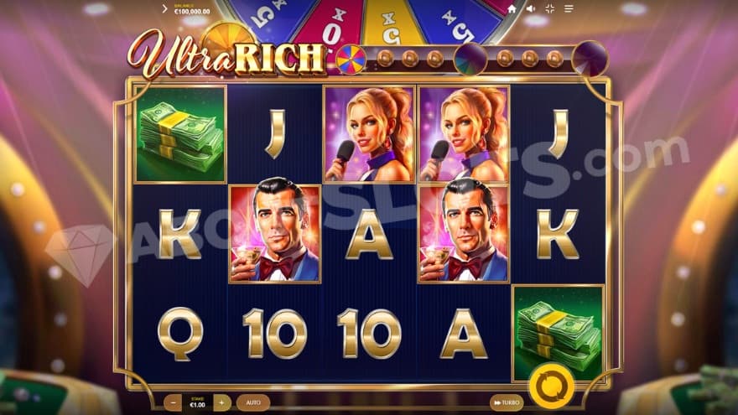Expand the balance panel chevron
Screen dimensions: 738x415
click(164, 8)
